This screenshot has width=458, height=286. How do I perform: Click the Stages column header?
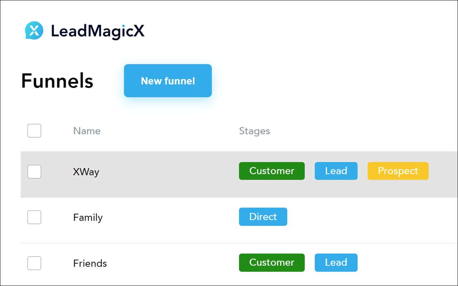tap(254, 131)
